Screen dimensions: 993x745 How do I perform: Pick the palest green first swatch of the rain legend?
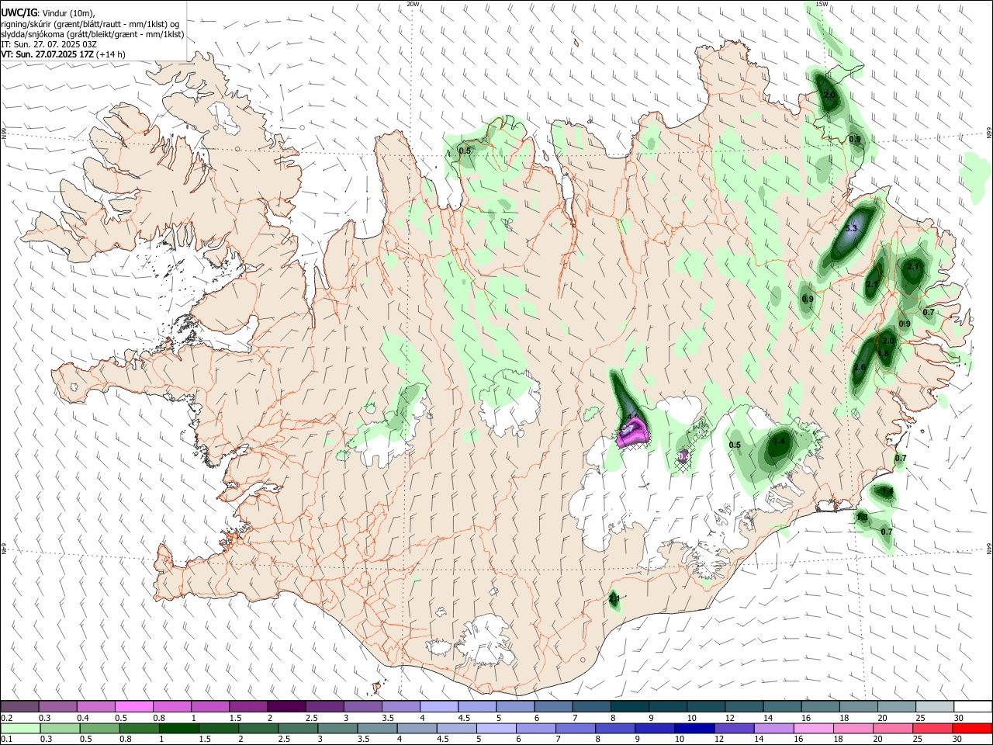[20, 729]
